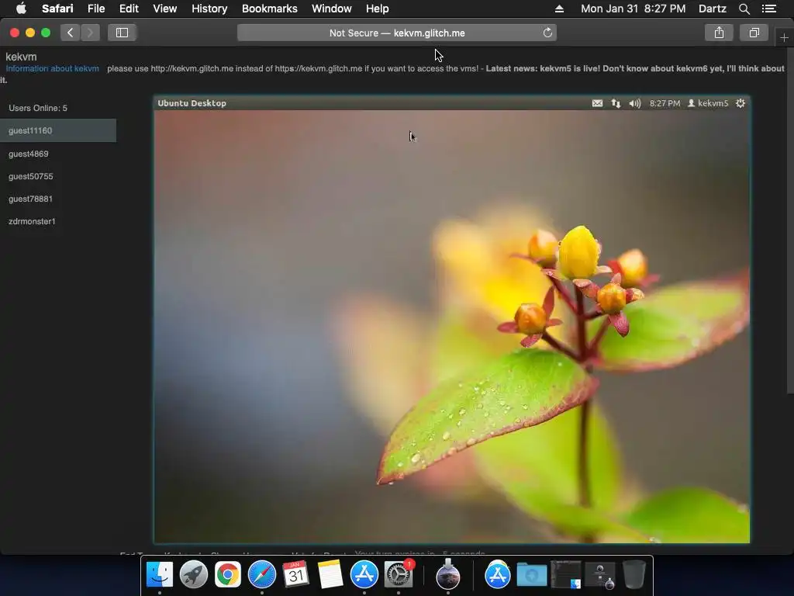The image size is (794, 596).
Task: Open a new Safari tab with plus
Action: [784, 38]
